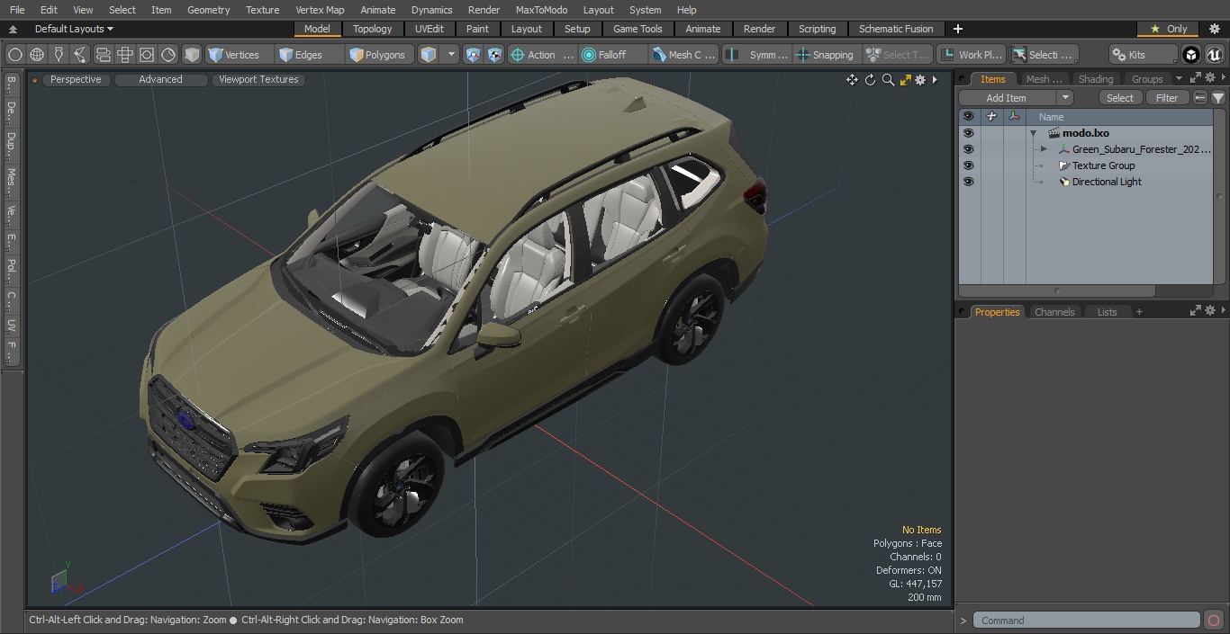This screenshot has width=1230, height=634.
Task: Click the materials selection cube icon
Action: click(x=428, y=55)
